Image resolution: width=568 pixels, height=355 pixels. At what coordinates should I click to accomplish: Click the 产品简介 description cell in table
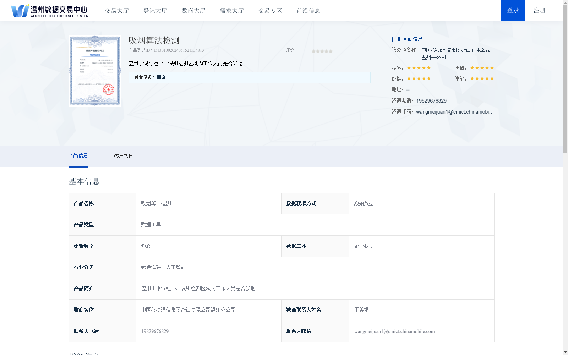[x=315, y=289]
